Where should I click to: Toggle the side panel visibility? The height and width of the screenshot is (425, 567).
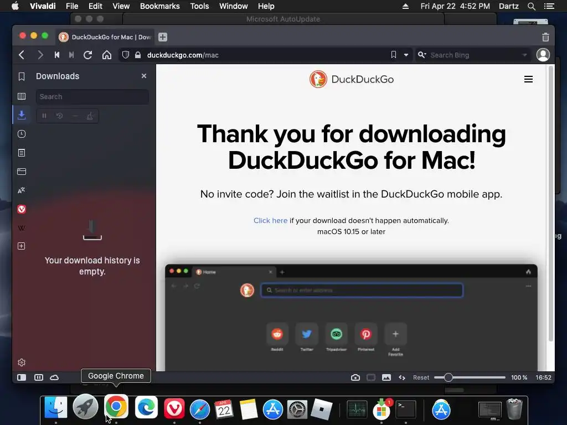pyautogui.click(x=22, y=377)
